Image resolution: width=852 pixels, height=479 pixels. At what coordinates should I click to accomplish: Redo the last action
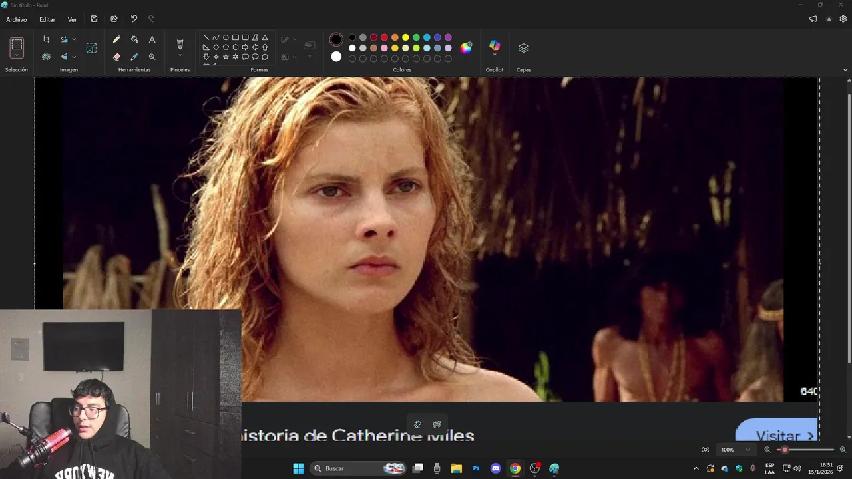(x=151, y=19)
